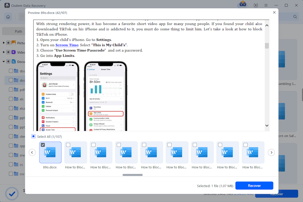Viewport: 303px width, 202px height.
Task: Click the cpp folder icon
Action: [16, 146]
